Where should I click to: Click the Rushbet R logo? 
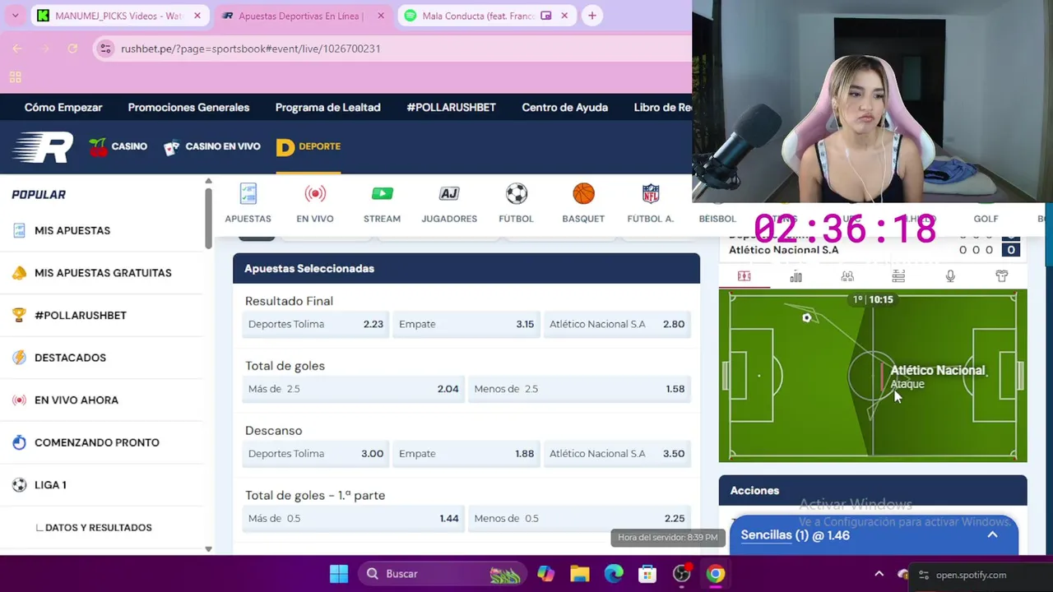coord(43,147)
